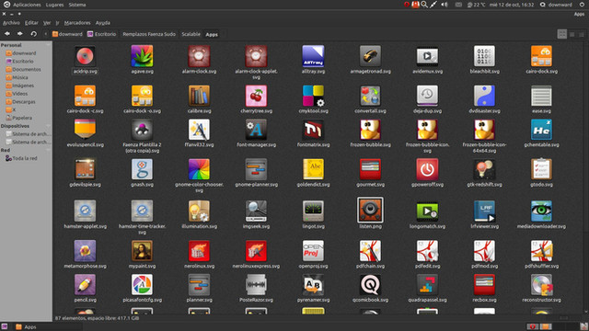Select the picasafontcfg.svg icon

coord(142,284)
